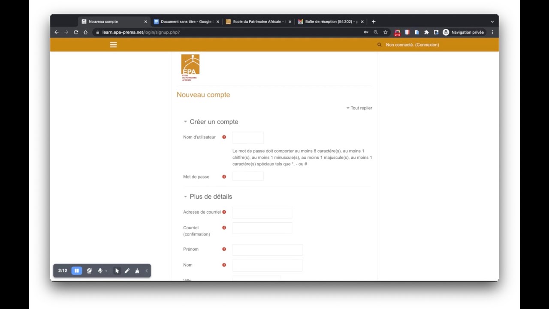Click the side panel icon in toolbar
Viewport: 549px width, 309px height.
[436, 32]
